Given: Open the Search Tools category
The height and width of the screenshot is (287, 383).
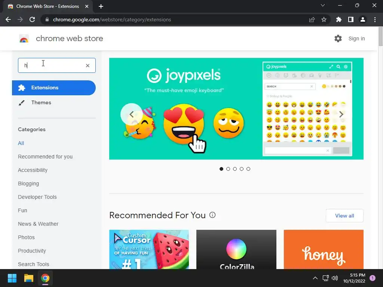Looking at the screenshot, I should coord(33,264).
